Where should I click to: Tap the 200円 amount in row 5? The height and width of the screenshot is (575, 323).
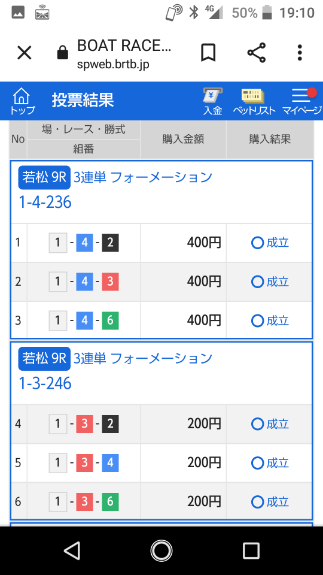(x=204, y=463)
